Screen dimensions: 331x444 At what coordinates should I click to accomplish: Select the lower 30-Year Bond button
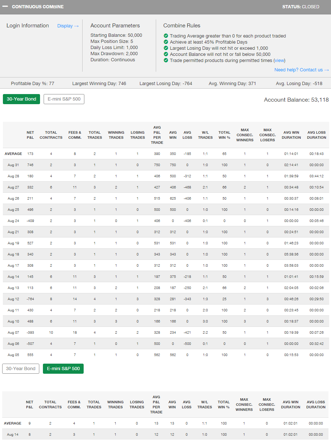21,369
